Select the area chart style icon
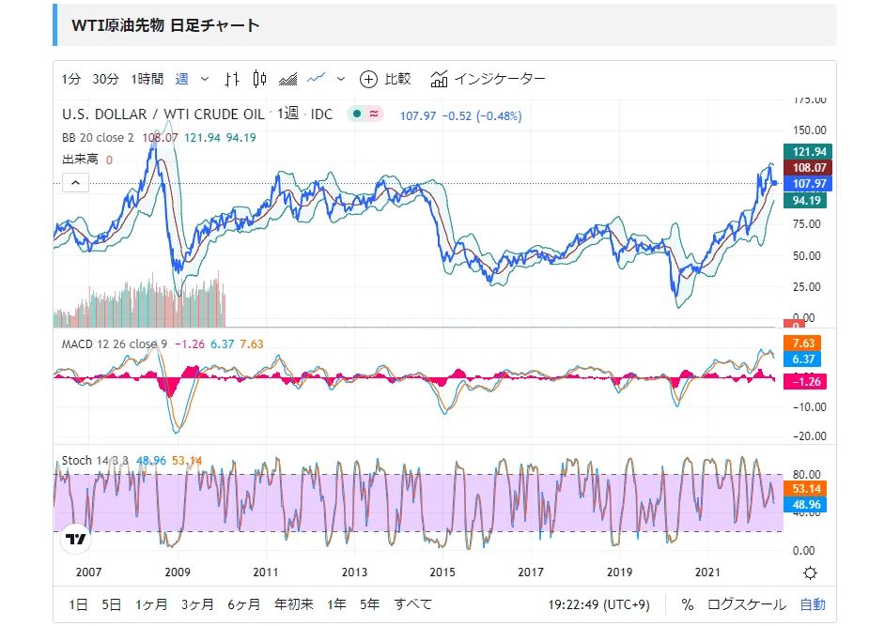Screen dimensions: 869x626 point(287,80)
